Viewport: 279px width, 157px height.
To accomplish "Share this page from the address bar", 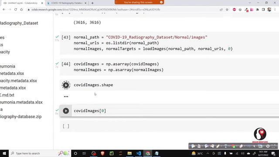I will (x=221, y=10).
